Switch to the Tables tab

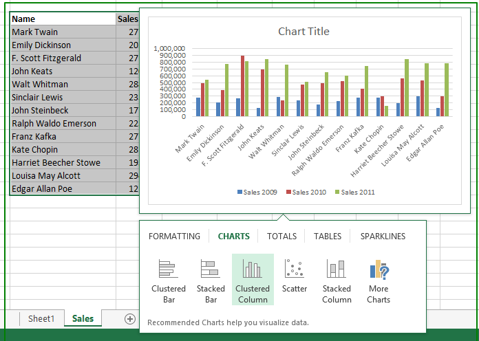tap(328, 236)
